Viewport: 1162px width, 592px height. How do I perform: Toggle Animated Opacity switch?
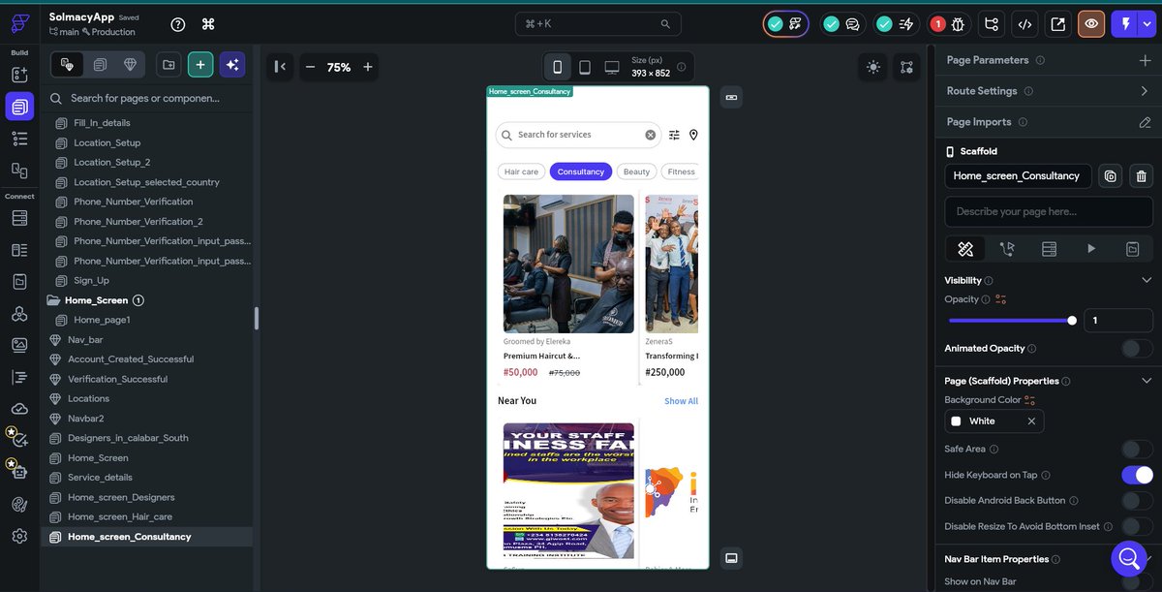click(x=1137, y=348)
